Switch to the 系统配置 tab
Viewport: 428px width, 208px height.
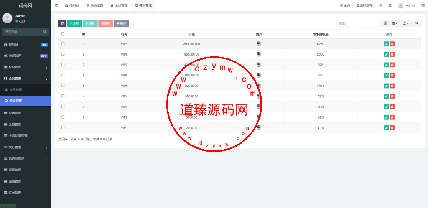[x=95, y=5]
